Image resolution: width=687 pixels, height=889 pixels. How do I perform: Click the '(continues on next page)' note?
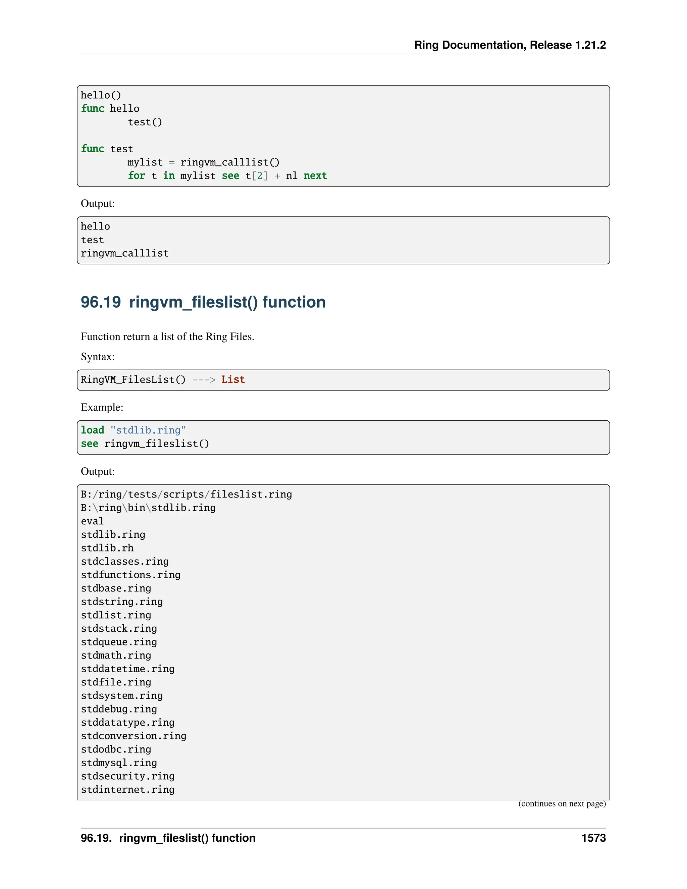pyautogui.click(x=562, y=803)
